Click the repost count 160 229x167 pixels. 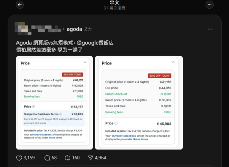[x=76, y=158]
